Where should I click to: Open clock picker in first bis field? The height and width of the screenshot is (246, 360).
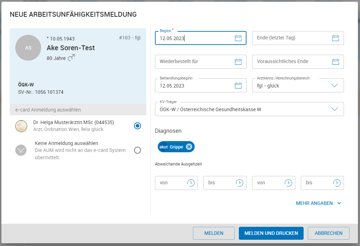240,183
